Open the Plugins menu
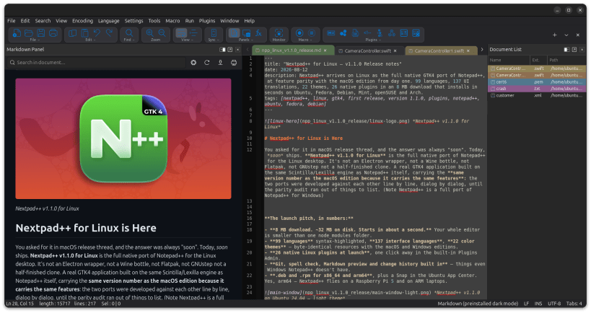The height and width of the screenshot is (313, 591). [207, 21]
